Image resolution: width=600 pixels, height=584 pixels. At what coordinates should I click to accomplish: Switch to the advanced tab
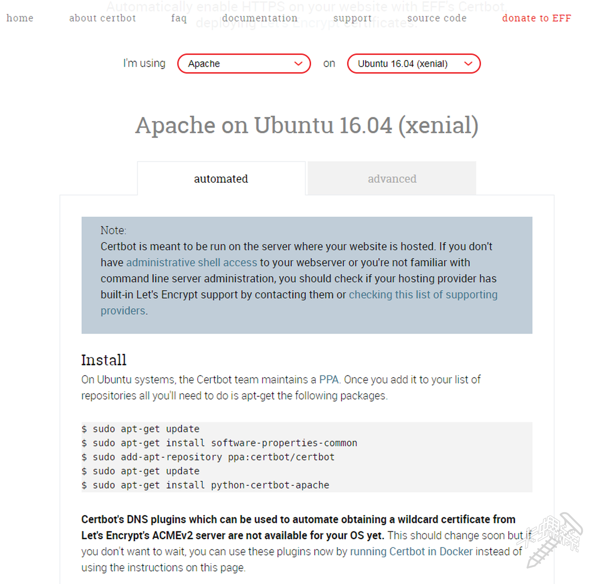pos(392,179)
